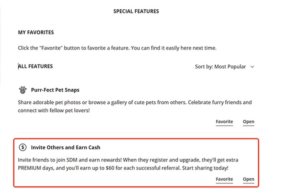Favorite the Purr-Fect Pet Snaps feature

tap(224, 122)
